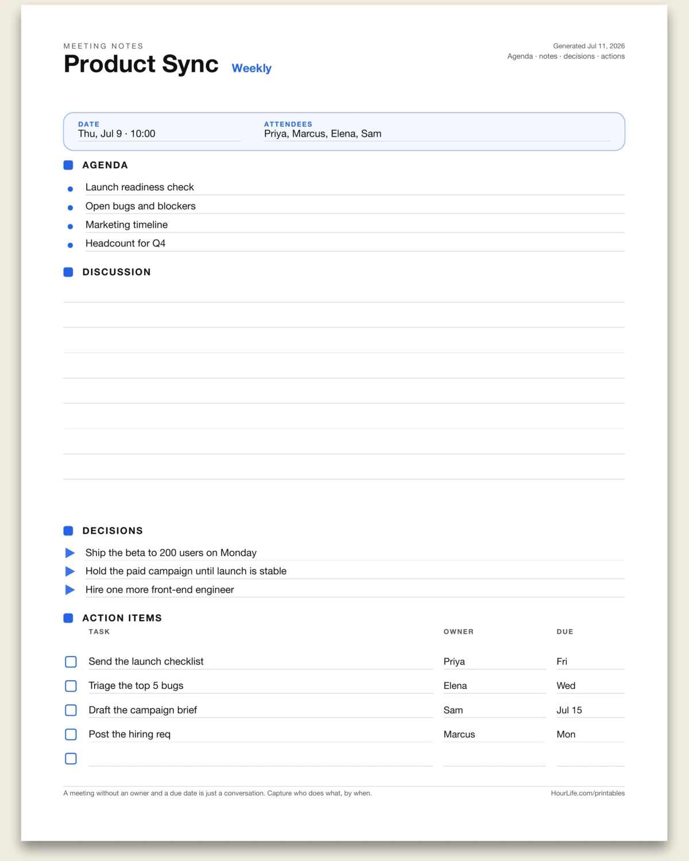This screenshot has height=861, width=689.
Task: Click the agenda item Launch readiness check
Action: pyautogui.click(x=140, y=187)
